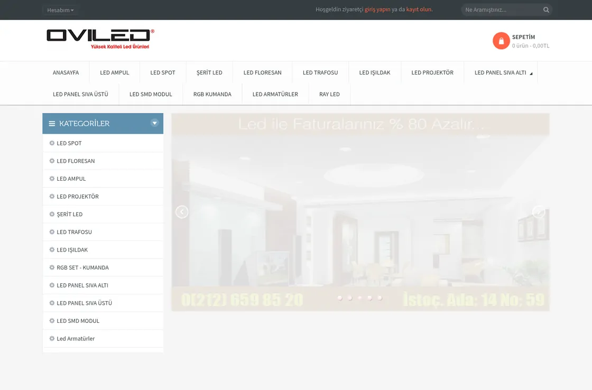Click the gear icon beside LED SMD MODUL category
Screen dimensions: 592x390
click(52, 321)
